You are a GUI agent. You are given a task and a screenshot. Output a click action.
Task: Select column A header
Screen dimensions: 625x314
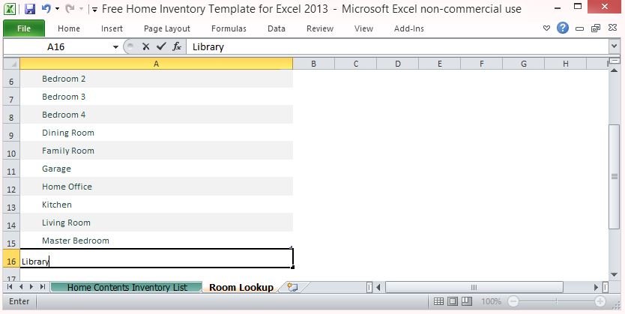[156, 64]
